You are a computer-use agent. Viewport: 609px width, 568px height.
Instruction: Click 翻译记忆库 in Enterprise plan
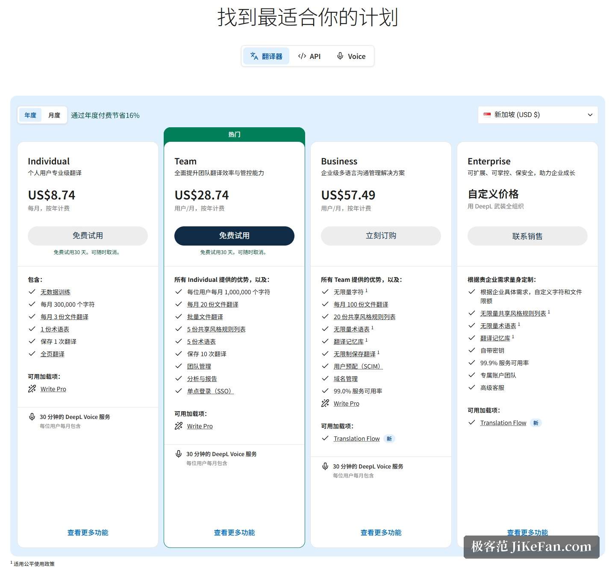pos(495,338)
